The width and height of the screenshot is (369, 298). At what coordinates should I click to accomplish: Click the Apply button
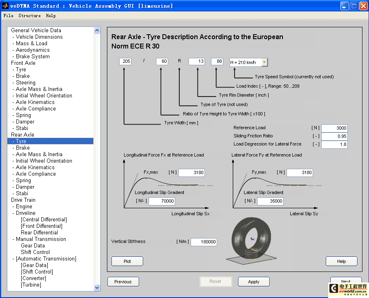coord(254,282)
